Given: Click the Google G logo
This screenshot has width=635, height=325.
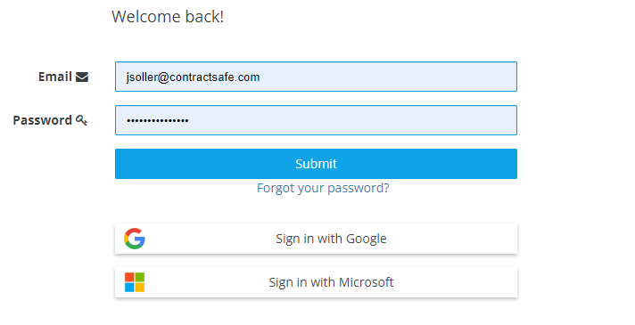Looking at the screenshot, I should (x=135, y=239).
